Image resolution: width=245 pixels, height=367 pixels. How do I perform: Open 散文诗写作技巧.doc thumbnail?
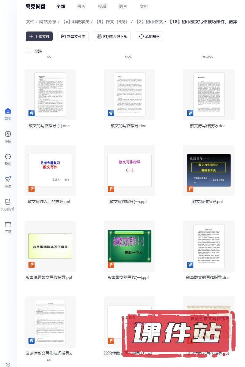pyautogui.click(x=209, y=95)
